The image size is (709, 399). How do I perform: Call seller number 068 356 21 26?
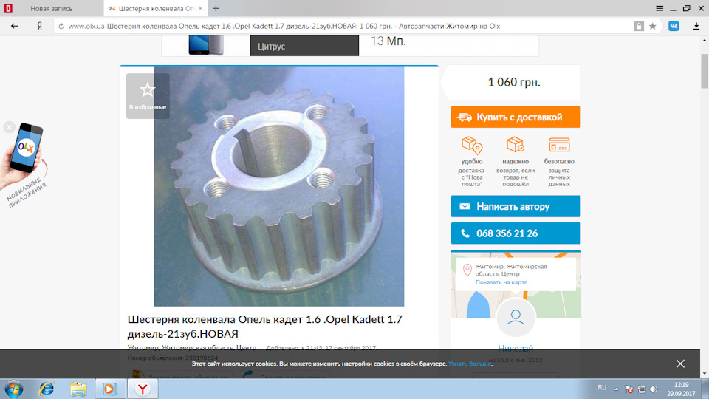(516, 233)
